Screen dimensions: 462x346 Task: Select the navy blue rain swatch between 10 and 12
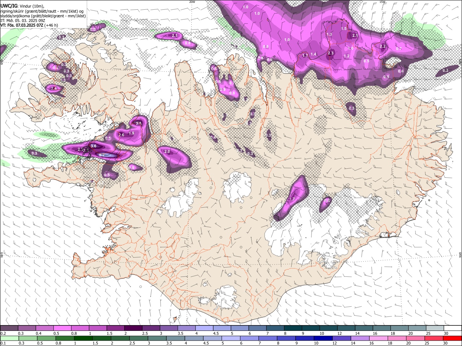coord(323,338)
